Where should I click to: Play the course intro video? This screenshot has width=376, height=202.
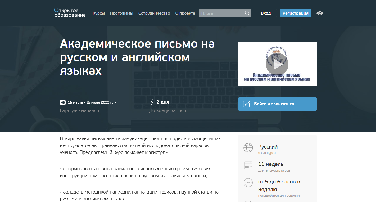[x=277, y=64]
